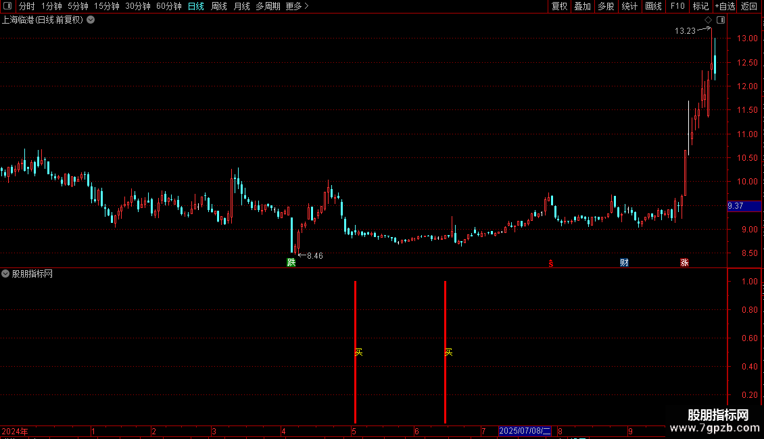The width and height of the screenshot is (764, 439).
Task: Select the 60分钟 period tab
Action: pos(168,6)
